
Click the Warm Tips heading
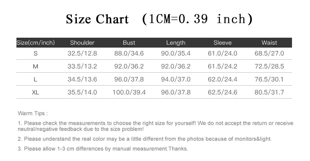(x=33, y=113)
